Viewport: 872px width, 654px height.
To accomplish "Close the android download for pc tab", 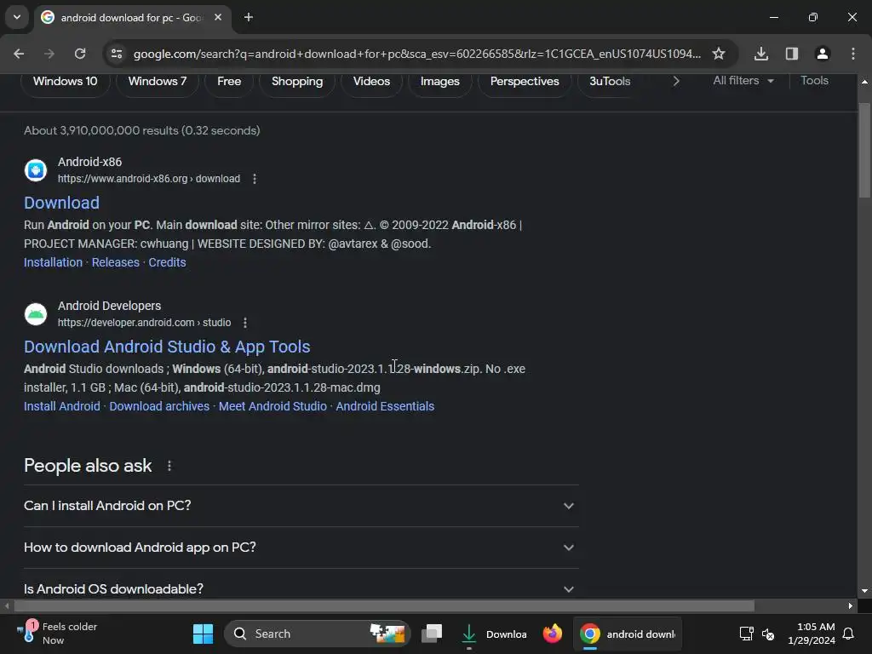I will coord(218,17).
